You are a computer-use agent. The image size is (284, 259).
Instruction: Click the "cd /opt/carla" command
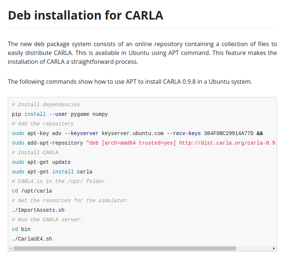click(32, 191)
